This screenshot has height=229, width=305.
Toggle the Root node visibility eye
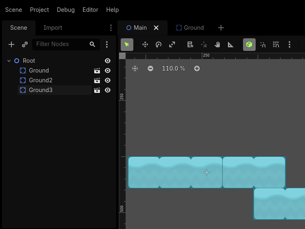click(108, 61)
